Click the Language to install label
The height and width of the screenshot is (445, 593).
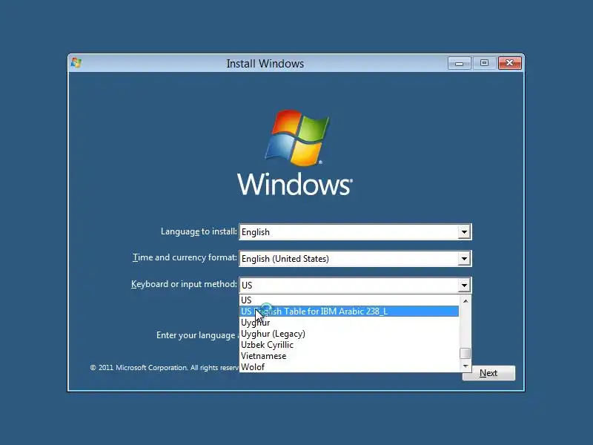tap(199, 231)
